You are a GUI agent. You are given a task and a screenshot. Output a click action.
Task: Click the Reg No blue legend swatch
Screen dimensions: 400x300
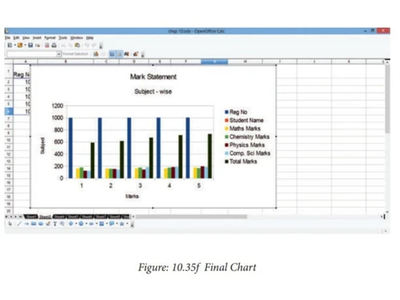[x=226, y=112]
